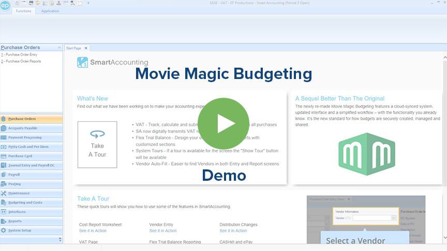447x251 pixels.
Task: Click the Maintenance wrench icon
Action: pyautogui.click(x=4, y=193)
